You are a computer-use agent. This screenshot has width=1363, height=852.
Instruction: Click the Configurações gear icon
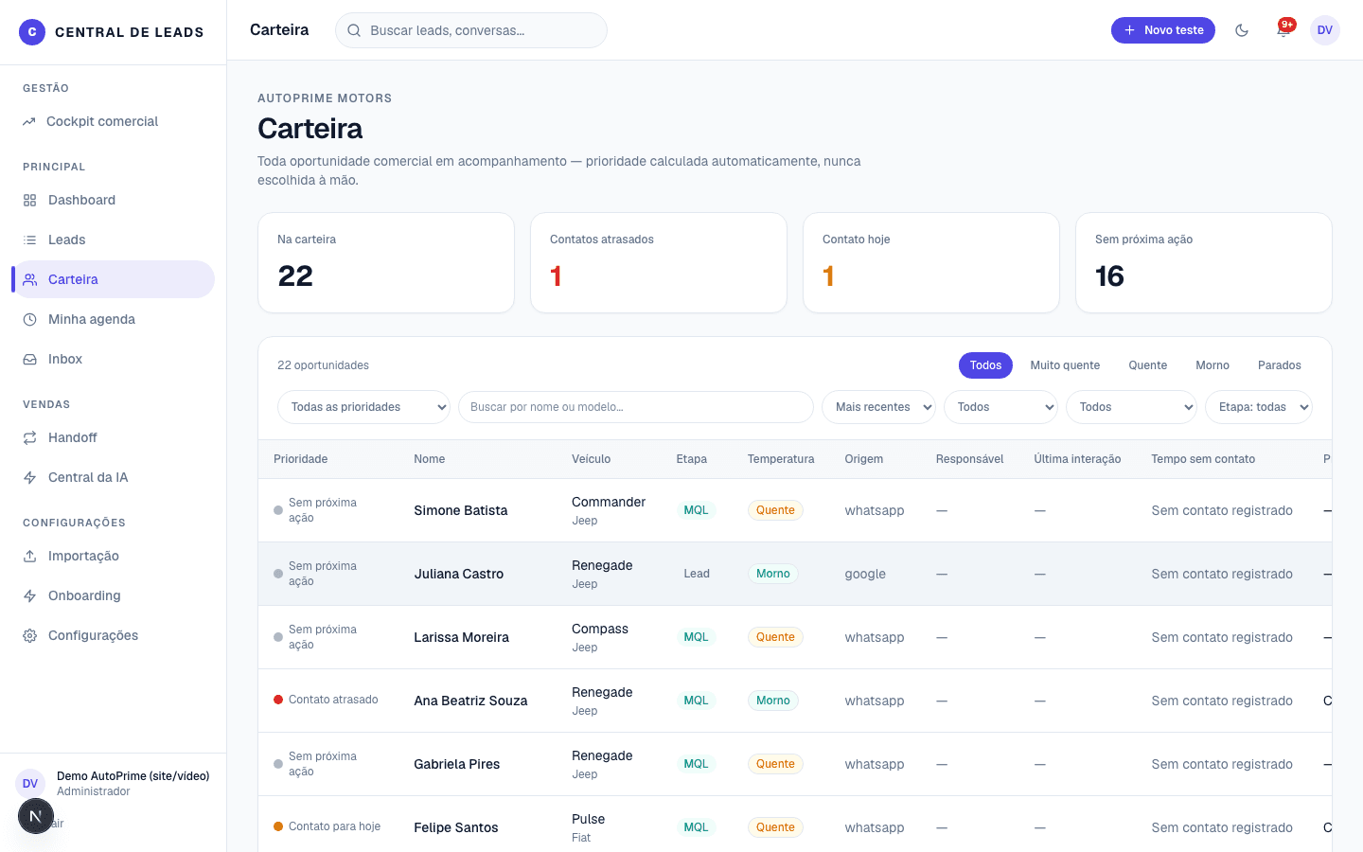click(x=30, y=635)
